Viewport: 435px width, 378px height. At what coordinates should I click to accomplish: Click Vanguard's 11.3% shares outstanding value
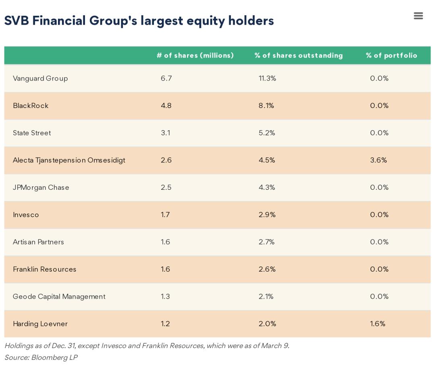267,79
